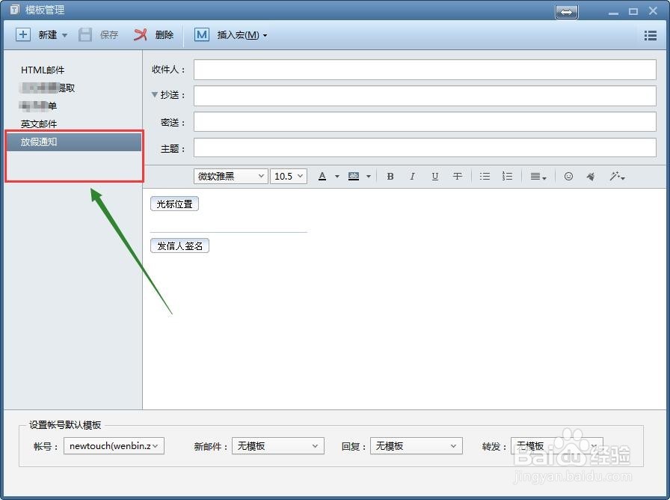Click into the 抄送 CC field
The height and width of the screenshot is (500, 670).
coord(425,96)
